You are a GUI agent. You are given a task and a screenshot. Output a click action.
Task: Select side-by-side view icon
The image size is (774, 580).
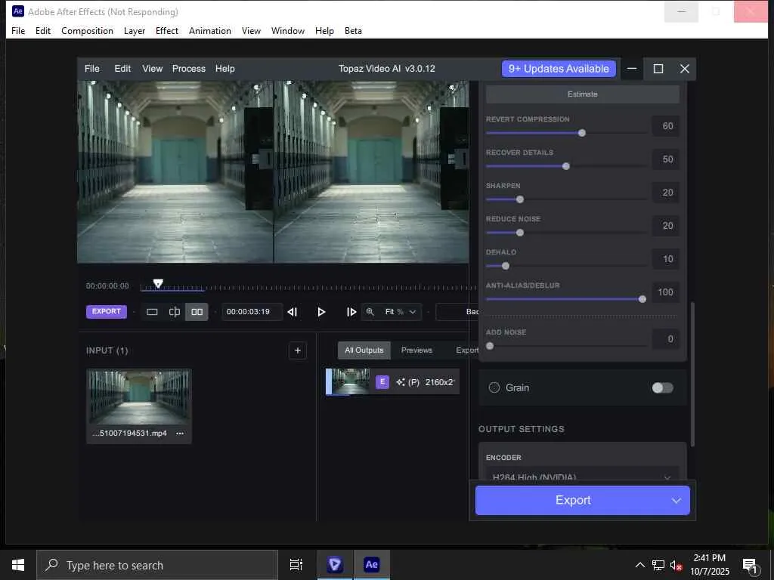point(197,312)
